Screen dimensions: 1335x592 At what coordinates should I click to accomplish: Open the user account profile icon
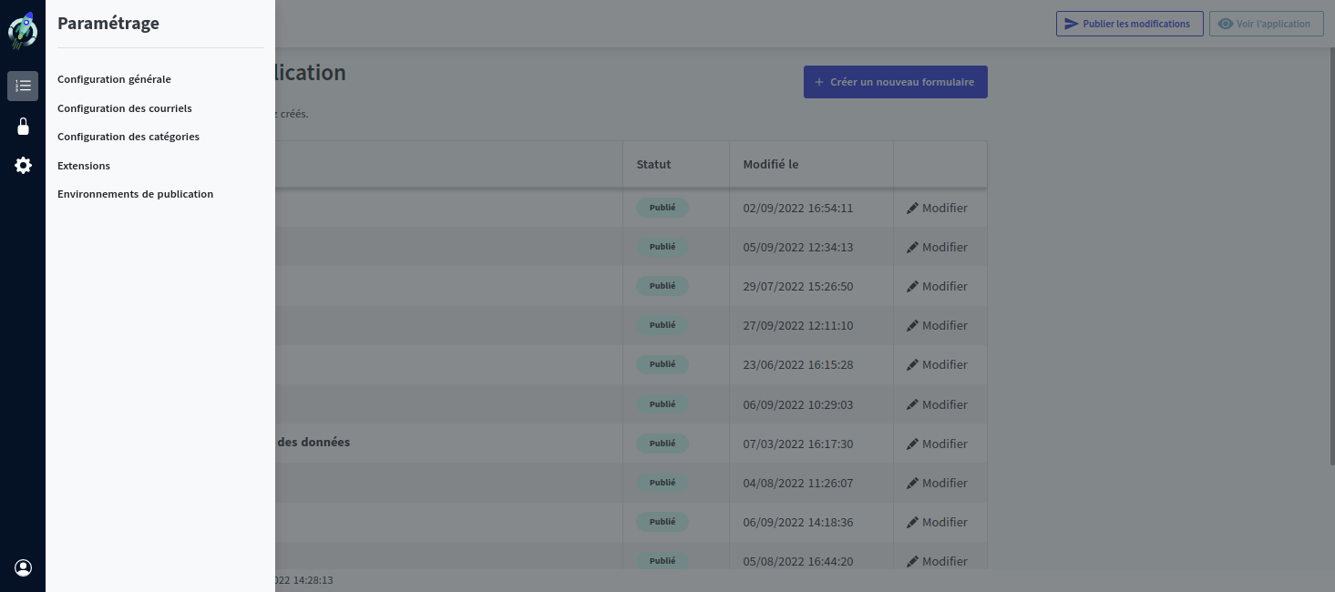(23, 567)
